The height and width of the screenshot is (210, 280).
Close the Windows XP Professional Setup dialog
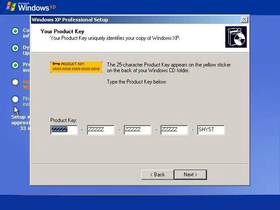click(244, 19)
